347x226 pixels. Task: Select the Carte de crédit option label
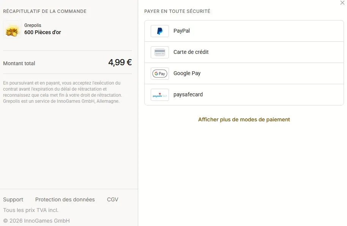coord(191,52)
